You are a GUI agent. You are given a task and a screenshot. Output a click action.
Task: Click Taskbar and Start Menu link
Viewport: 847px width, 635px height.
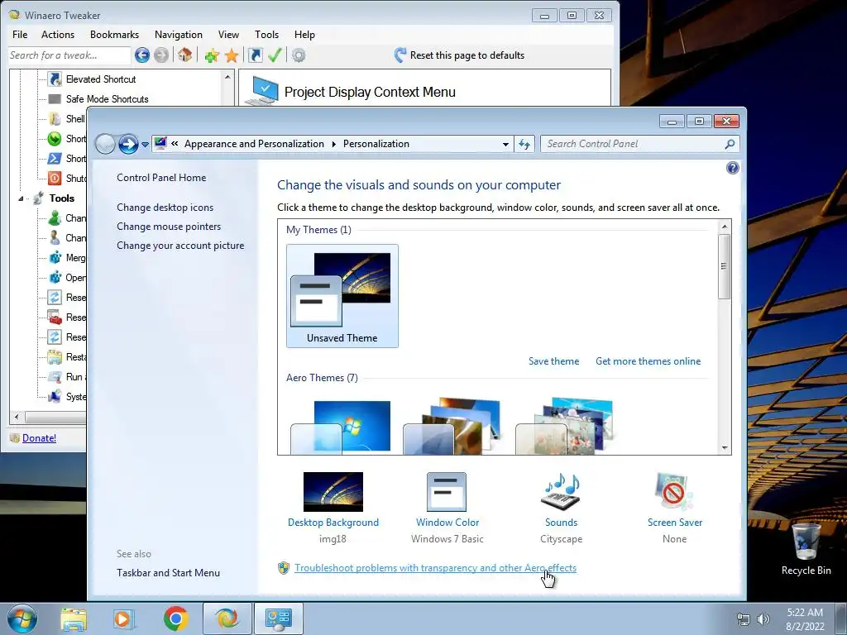pyautogui.click(x=168, y=573)
